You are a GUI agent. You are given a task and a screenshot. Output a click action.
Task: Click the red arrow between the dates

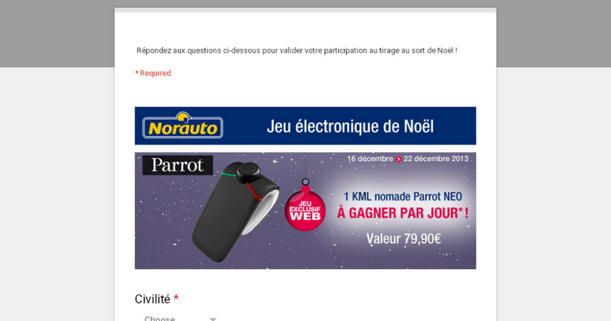pyautogui.click(x=398, y=159)
